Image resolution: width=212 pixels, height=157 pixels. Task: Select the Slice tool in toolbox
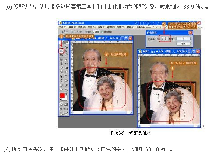pyautogui.click(x=66, y=55)
